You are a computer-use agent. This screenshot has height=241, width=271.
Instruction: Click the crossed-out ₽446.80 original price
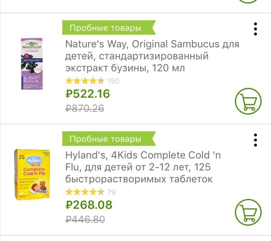coord(85,219)
